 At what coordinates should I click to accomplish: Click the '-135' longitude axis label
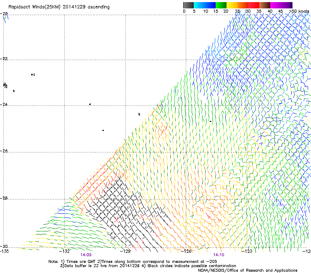pos(4,251)
